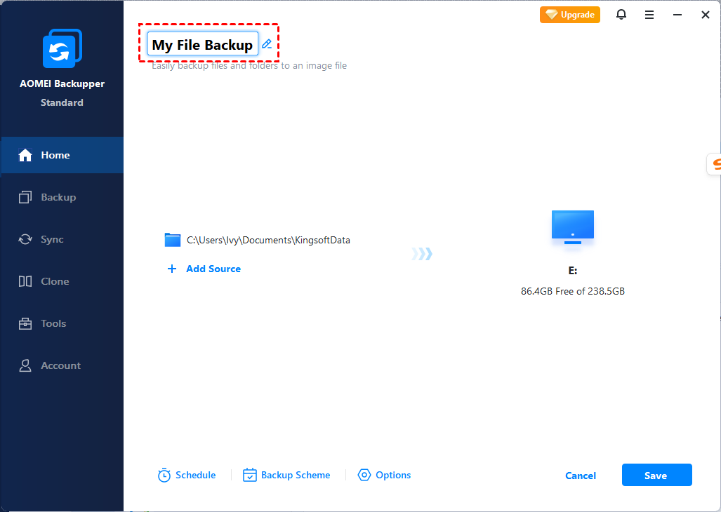Click the Save button

coord(656,475)
